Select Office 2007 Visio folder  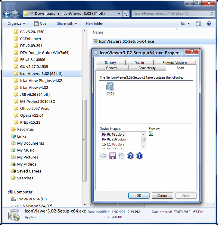pyautogui.click(x=35, y=108)
